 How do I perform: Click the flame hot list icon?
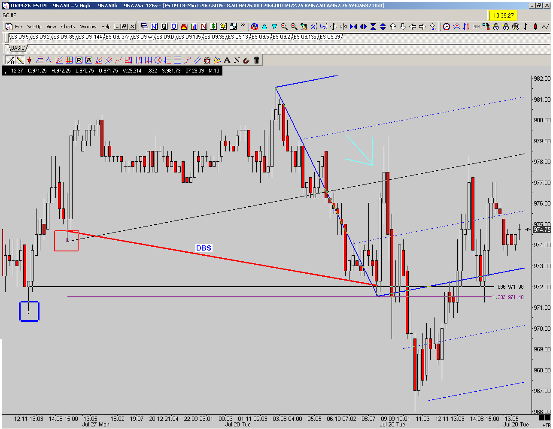click(184, 26)
